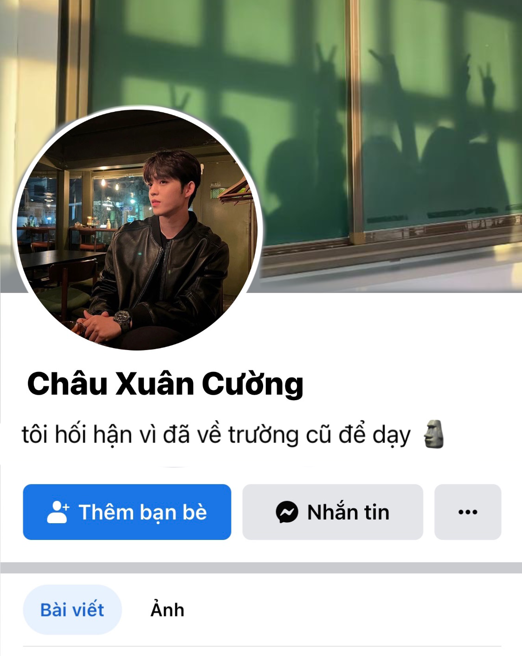Click the thin line below the tabs
Image resolution: width=522 pixels, height=656 pixels.
tap(262, 646)
